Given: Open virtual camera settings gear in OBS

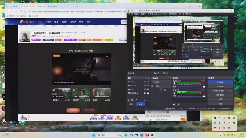Looking at the screenshot, I should [231, 90].
